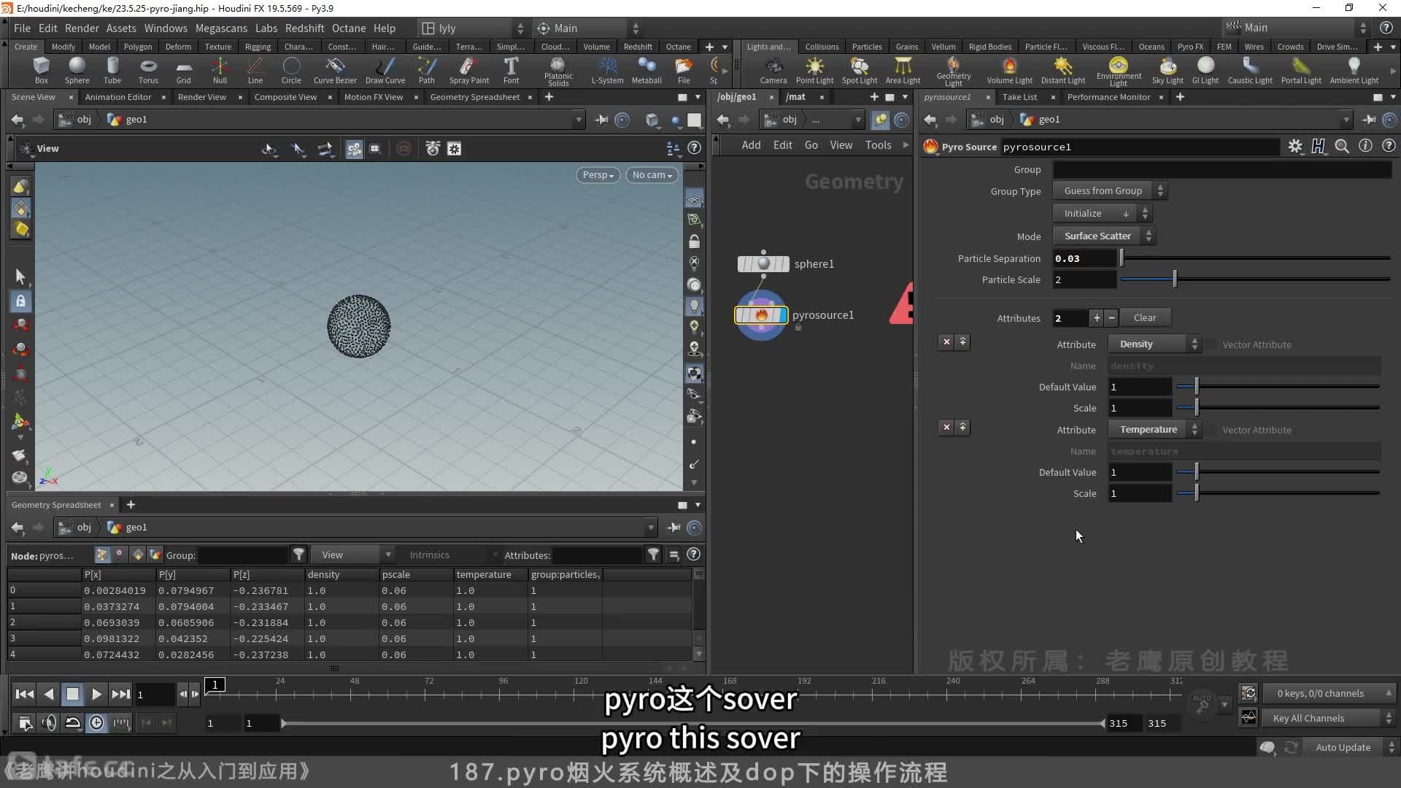The image size is (1401, 788).
Task: Select the Pyro FX tab in toolbar
Action: point(1190,46)
